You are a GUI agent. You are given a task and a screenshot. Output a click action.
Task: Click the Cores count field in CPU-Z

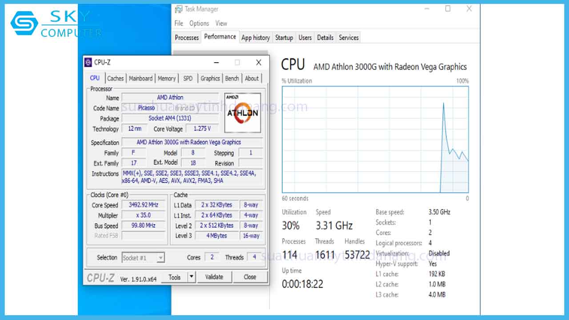click(212, 257)
